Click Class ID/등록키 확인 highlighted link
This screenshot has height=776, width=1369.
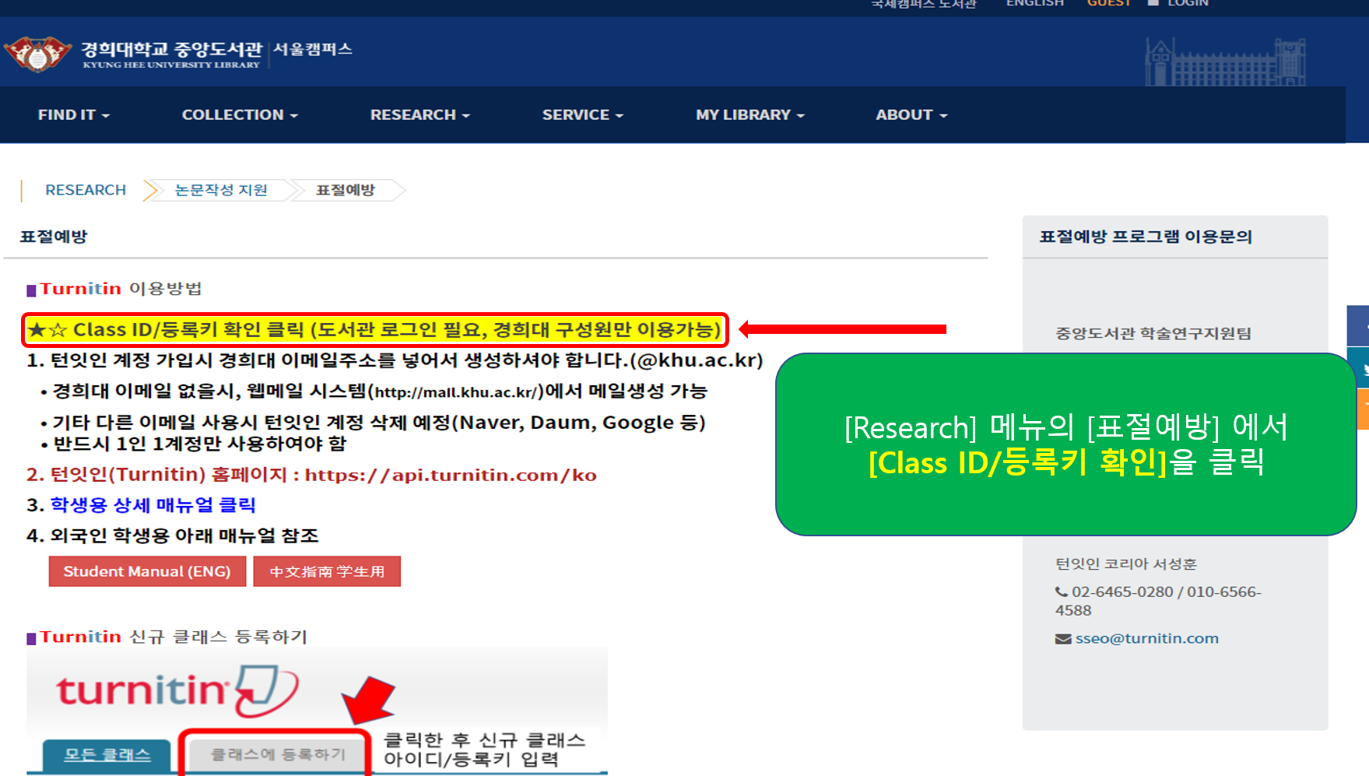pyautogui.click(x=375, y=330)
